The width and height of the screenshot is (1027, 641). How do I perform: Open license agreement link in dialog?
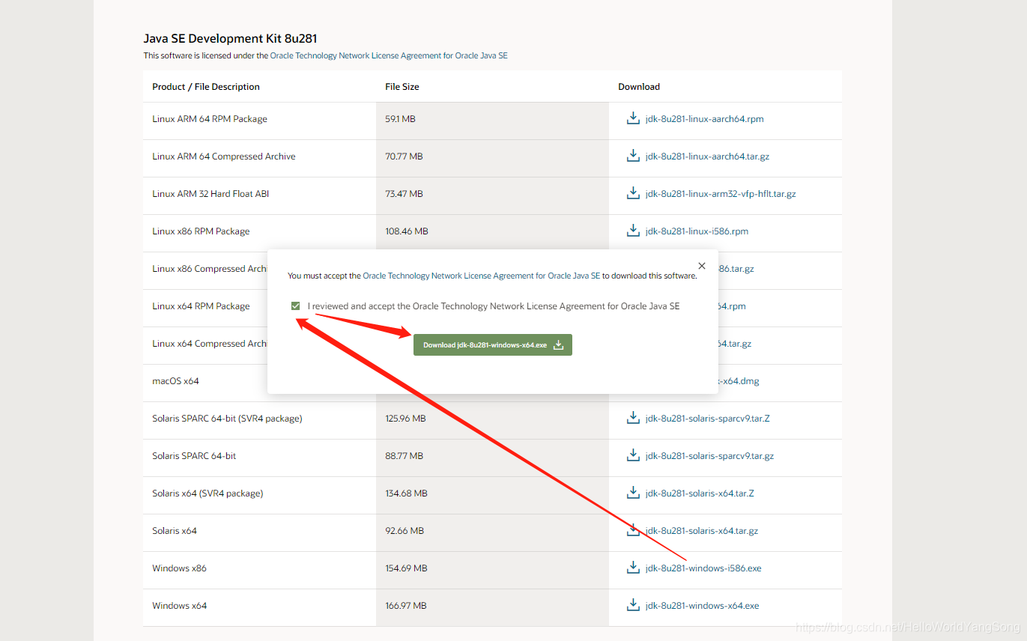click(482, 276)
